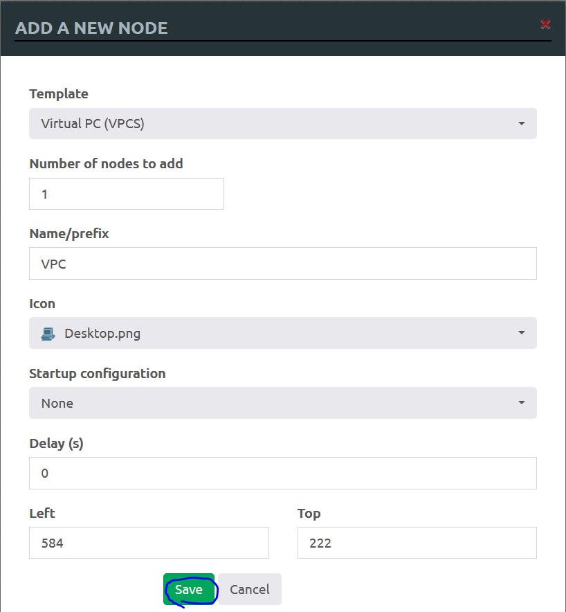Image resolution: width=566 pixels, height=612 pixels.
Task: Click the Delay (s) input field
Action: [x=283, y=473]
